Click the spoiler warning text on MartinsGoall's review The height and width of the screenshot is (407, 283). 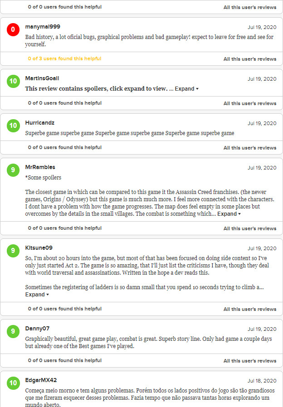point(96,89)
